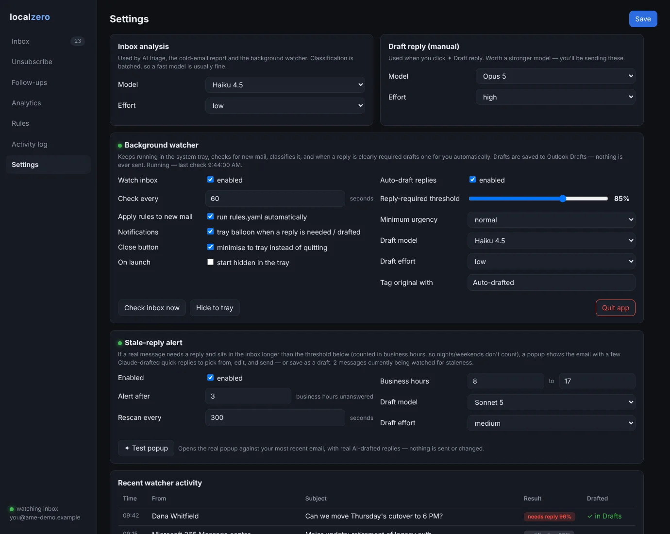Image resolution: width=670 pixels, height=534 pixels.
Task: Launch the Test popup
Action: (146, 448)
